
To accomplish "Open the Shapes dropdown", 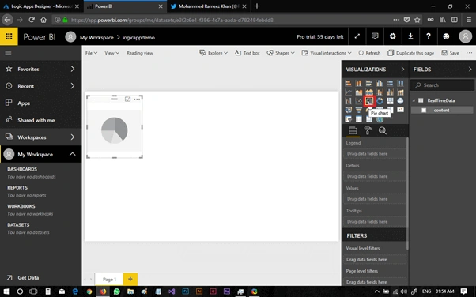I will coord(281,53).
